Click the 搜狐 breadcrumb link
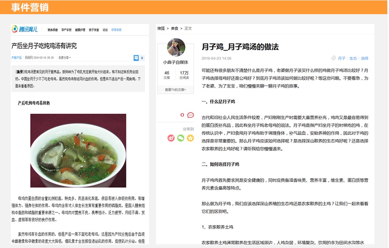Image resolution: width=389 pixels, height=248 pixels. (161, 29)
